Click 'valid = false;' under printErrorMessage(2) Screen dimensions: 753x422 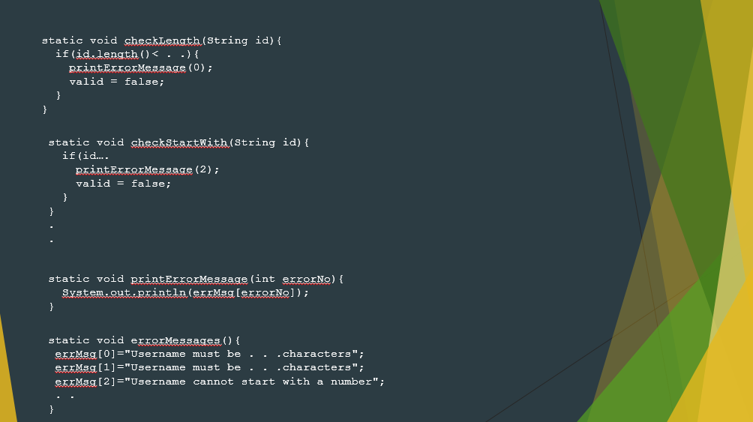[124, 184]
